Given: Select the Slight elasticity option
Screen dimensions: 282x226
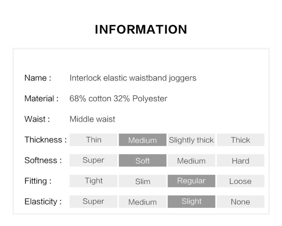Looking at the screenshot, I should (x=191, y=202).
